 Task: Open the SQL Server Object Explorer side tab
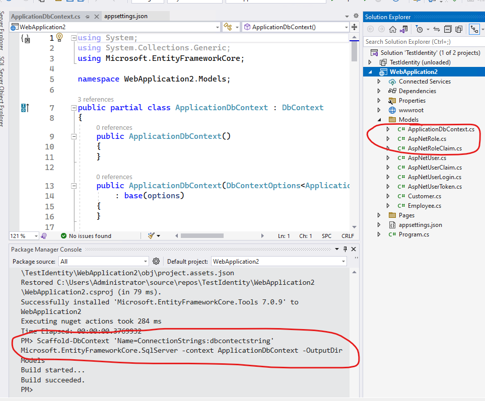(2, 92)
